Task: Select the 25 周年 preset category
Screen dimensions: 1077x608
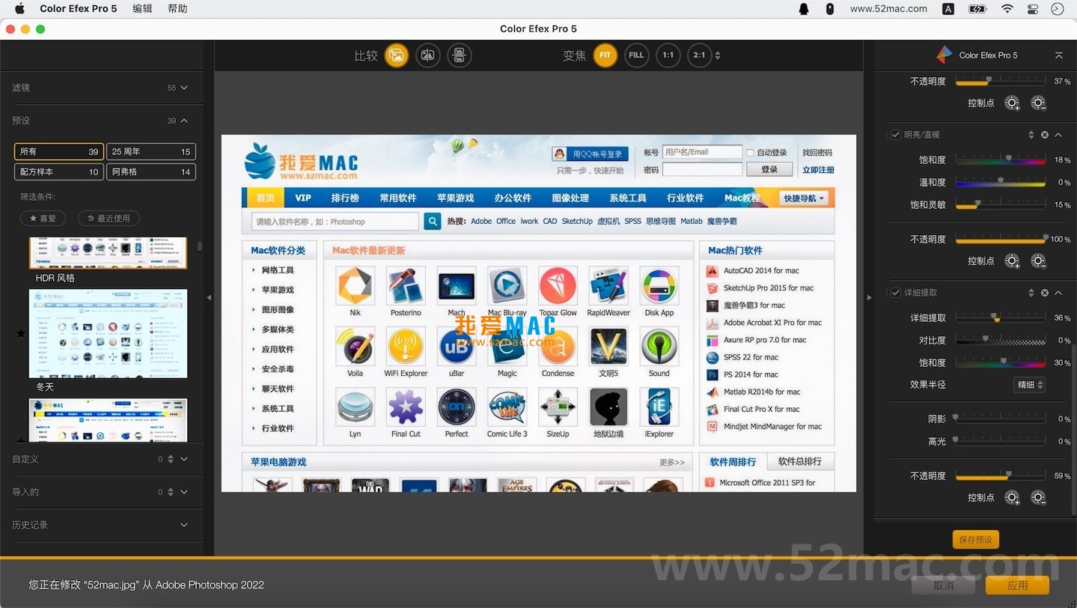Action: (x=151, y=151)
